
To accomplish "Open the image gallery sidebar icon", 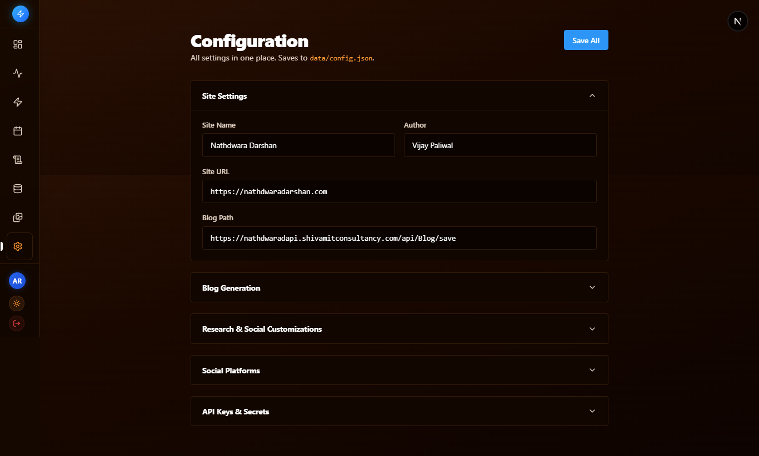I will [18, 217].
